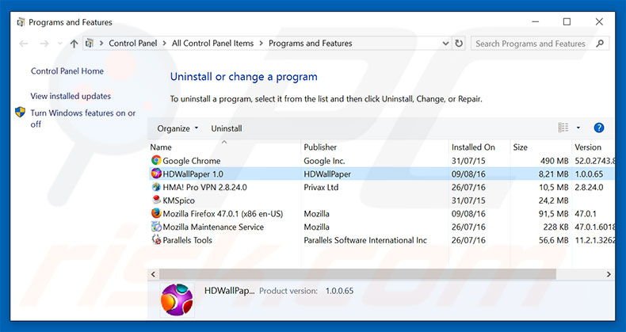The height and width of the screenshot is (332, 626).
Task: Click Programs and Features breadcrumb
Action: coord(310,43)
